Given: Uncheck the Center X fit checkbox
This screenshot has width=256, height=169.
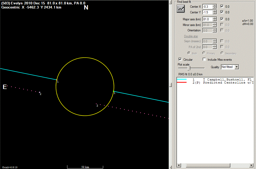Looking at the screenshot, I should (222, 6).
